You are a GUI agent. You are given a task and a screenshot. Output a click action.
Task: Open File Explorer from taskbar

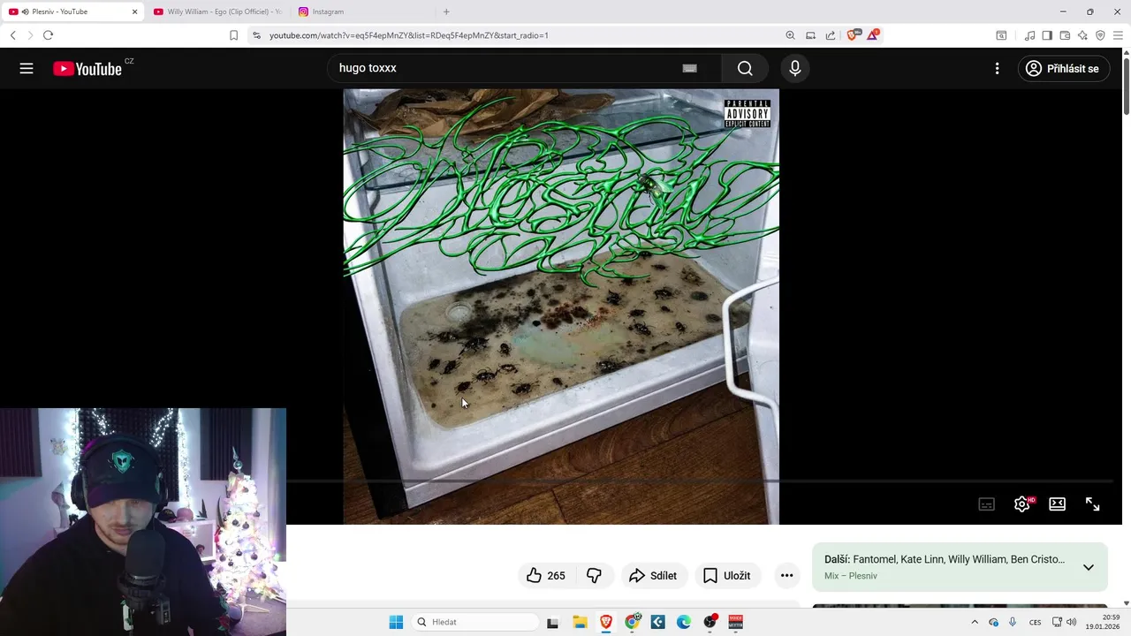point(580,622)
